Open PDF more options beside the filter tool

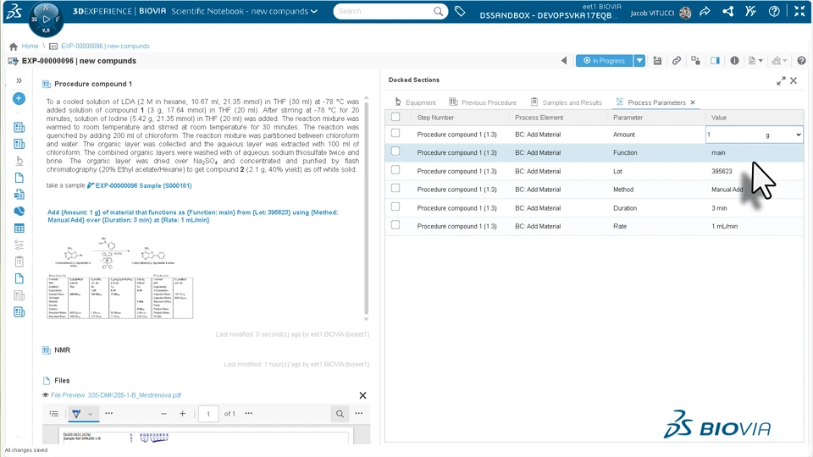(x=109, y=414)
